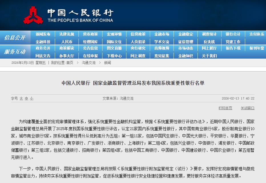Visit the 网上展厅 page

point(209,48)
